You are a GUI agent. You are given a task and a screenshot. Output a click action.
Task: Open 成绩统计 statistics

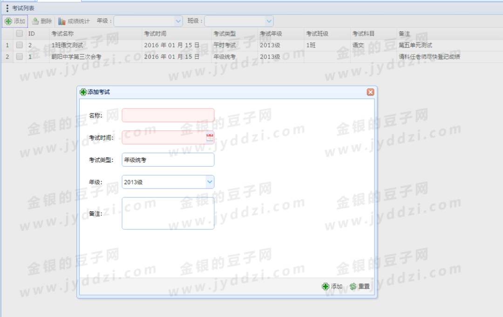point(74,21)
